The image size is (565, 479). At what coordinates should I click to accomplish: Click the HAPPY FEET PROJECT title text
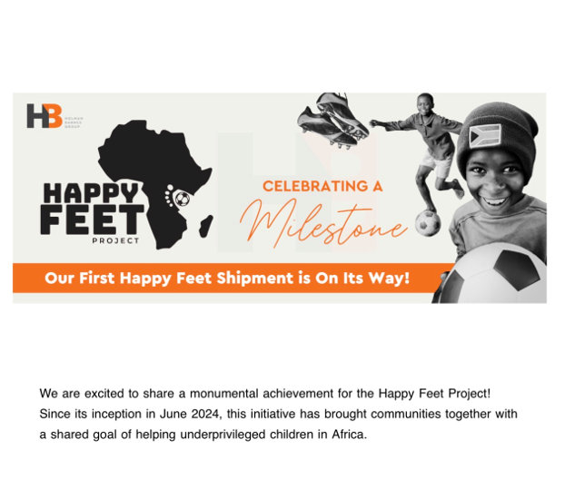(x=92, y=213)
